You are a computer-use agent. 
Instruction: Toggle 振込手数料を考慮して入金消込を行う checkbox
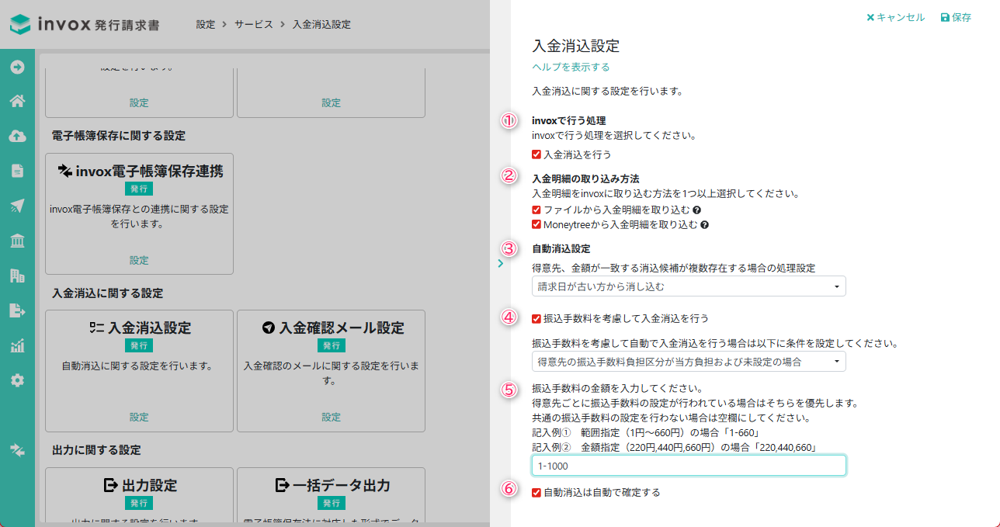[x=536, y=318]
